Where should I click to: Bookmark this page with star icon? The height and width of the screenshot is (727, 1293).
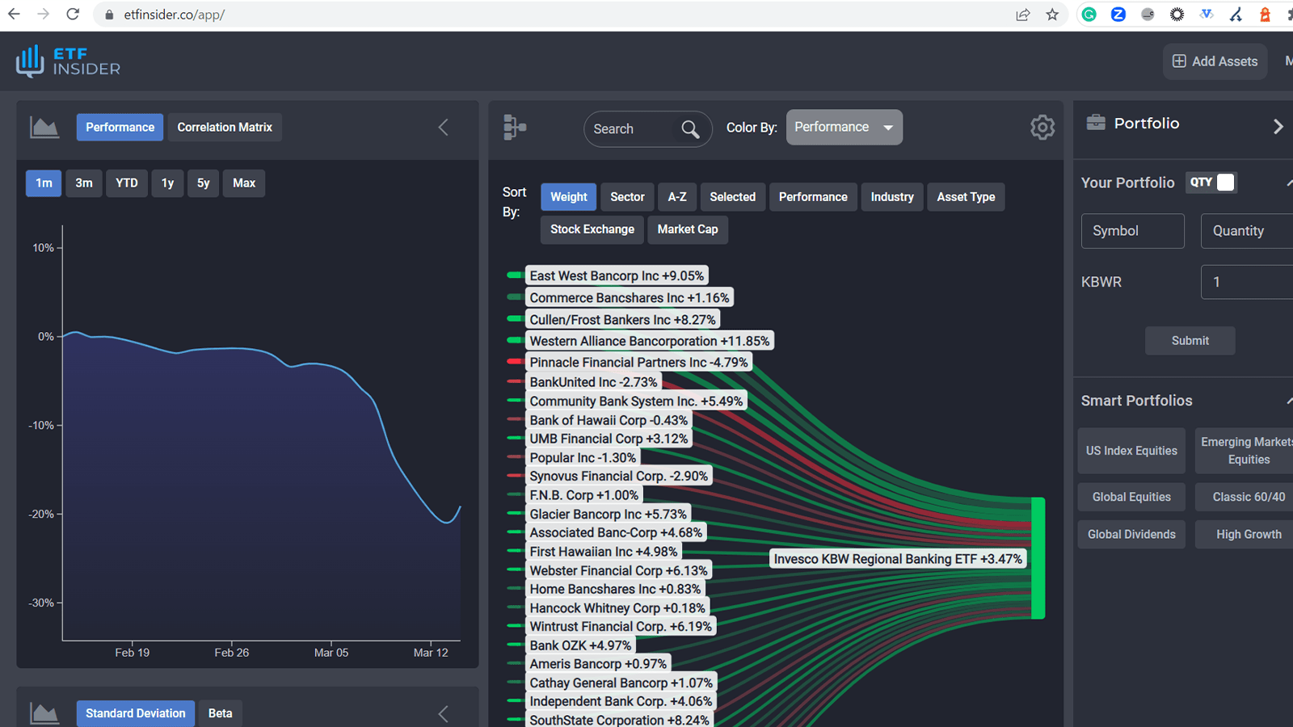(x=1052, y=15)
